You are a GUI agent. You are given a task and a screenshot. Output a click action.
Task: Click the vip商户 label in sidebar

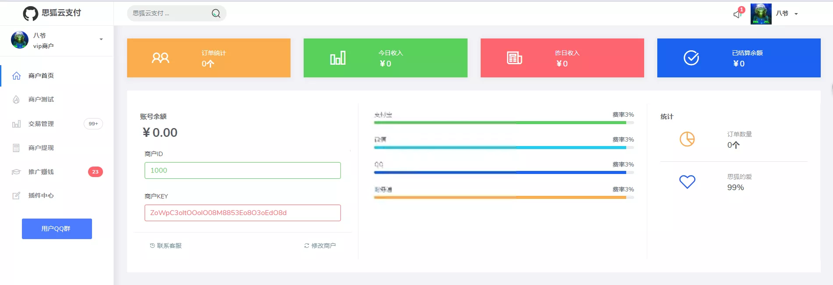tap(43, 46)
